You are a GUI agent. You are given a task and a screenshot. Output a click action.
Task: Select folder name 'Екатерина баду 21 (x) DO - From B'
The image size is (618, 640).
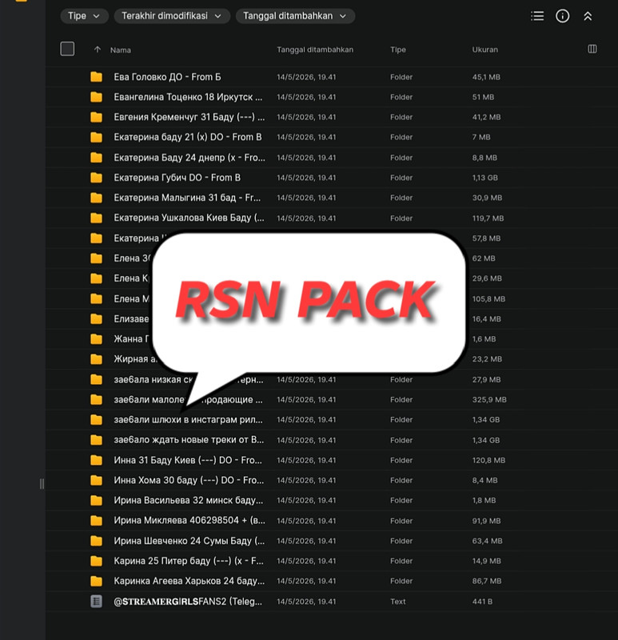(x=188, y=137)
